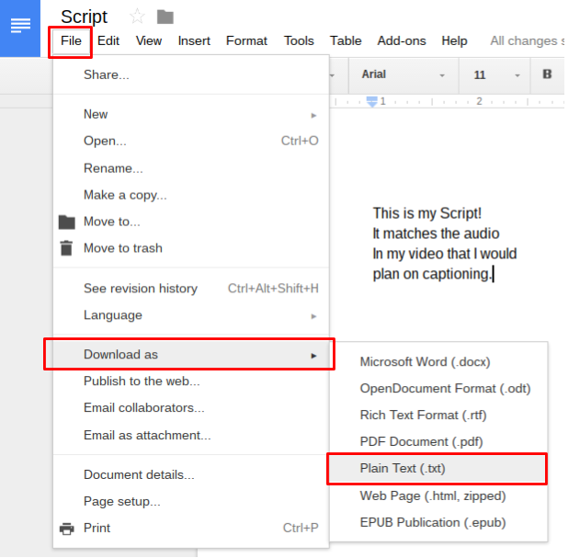Open Document details...
The height and width of the screenshot is (558, 580).
[x=191, y=474]
